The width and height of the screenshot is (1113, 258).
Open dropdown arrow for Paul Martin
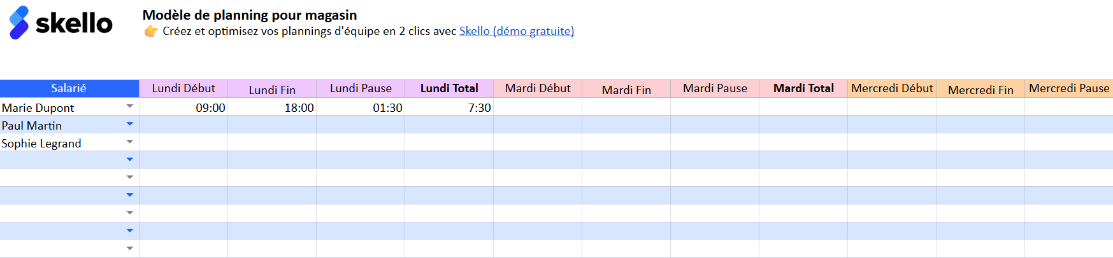[130, 124]
